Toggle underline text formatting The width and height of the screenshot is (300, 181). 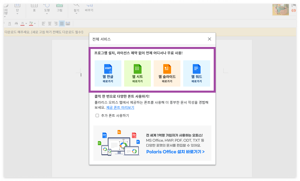coord(10,23)
